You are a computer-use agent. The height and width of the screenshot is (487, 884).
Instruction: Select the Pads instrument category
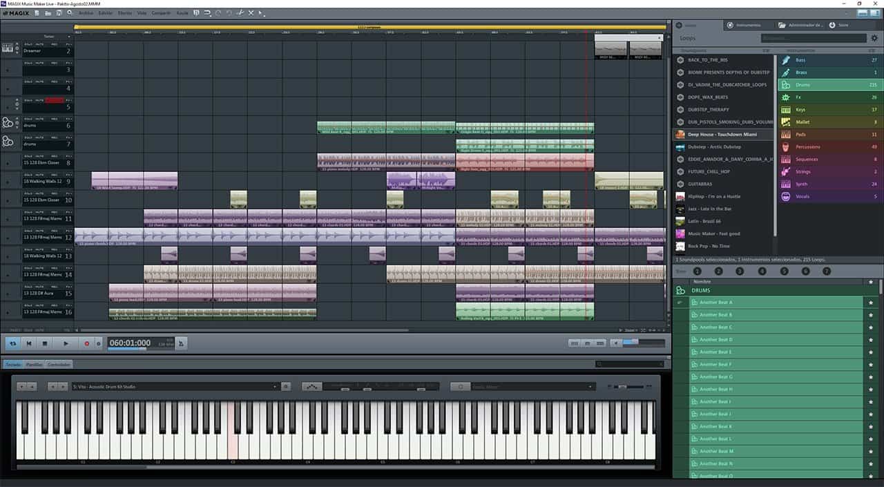tap(829, 135)
